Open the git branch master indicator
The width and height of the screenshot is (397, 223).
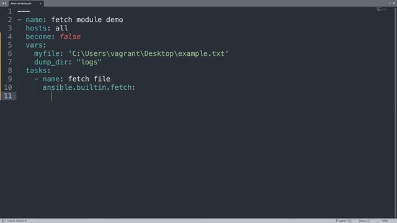(342, 221)
